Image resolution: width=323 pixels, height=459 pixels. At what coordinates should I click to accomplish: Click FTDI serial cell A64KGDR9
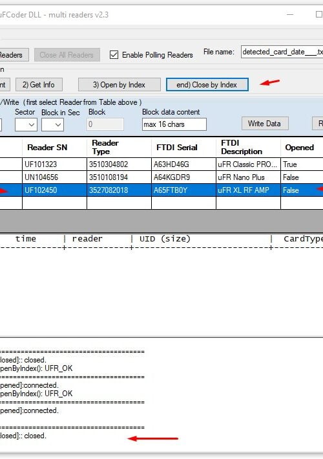point(183,177)
